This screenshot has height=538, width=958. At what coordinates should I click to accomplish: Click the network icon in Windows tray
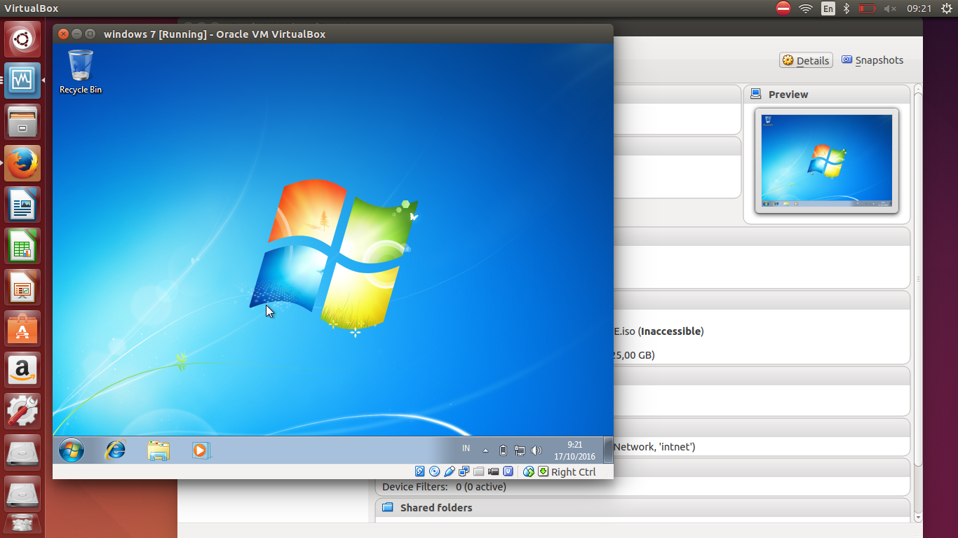[x=520, y=450]
